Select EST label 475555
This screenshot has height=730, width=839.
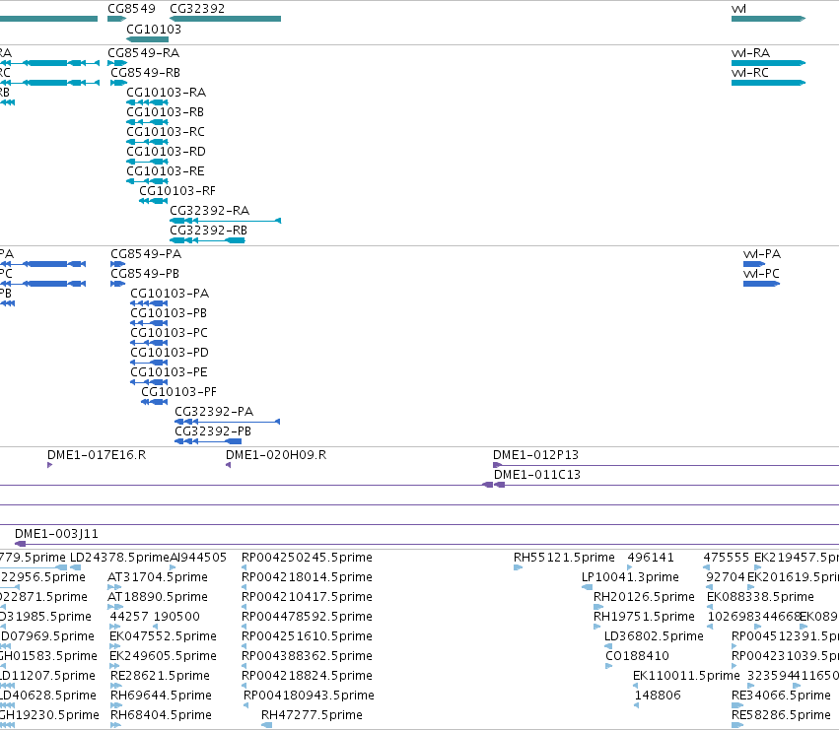[726, 558]
